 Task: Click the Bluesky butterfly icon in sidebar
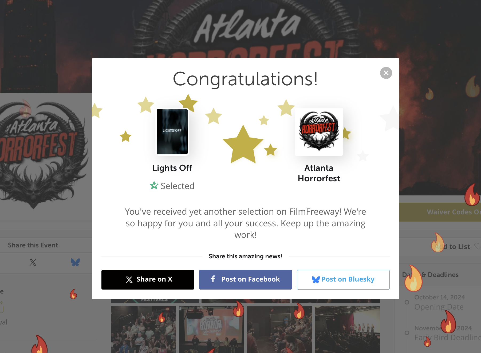pos(75,262)
